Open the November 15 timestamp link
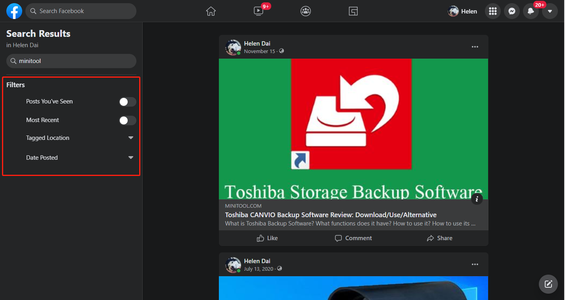Image resolution: width=565 pixels, height=300 pixels. click(259, 51)
